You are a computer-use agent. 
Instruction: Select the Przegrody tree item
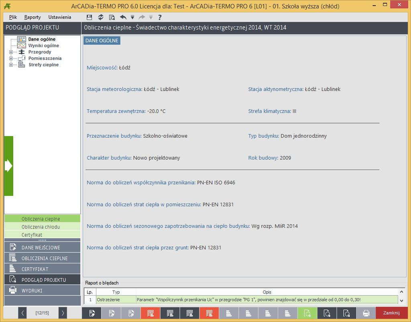tap(40, 52)
